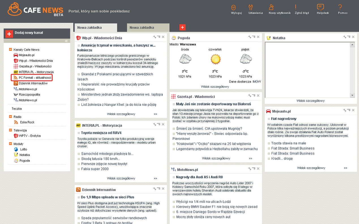Switch to the first Nowa zakładka tab

95,28
